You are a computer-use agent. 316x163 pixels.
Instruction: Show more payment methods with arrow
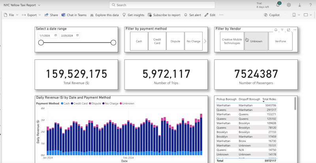[x=205, y=41]
